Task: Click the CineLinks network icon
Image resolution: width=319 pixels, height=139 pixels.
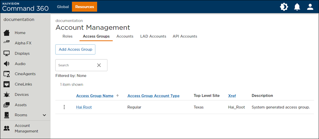Action: pos(6,84)
